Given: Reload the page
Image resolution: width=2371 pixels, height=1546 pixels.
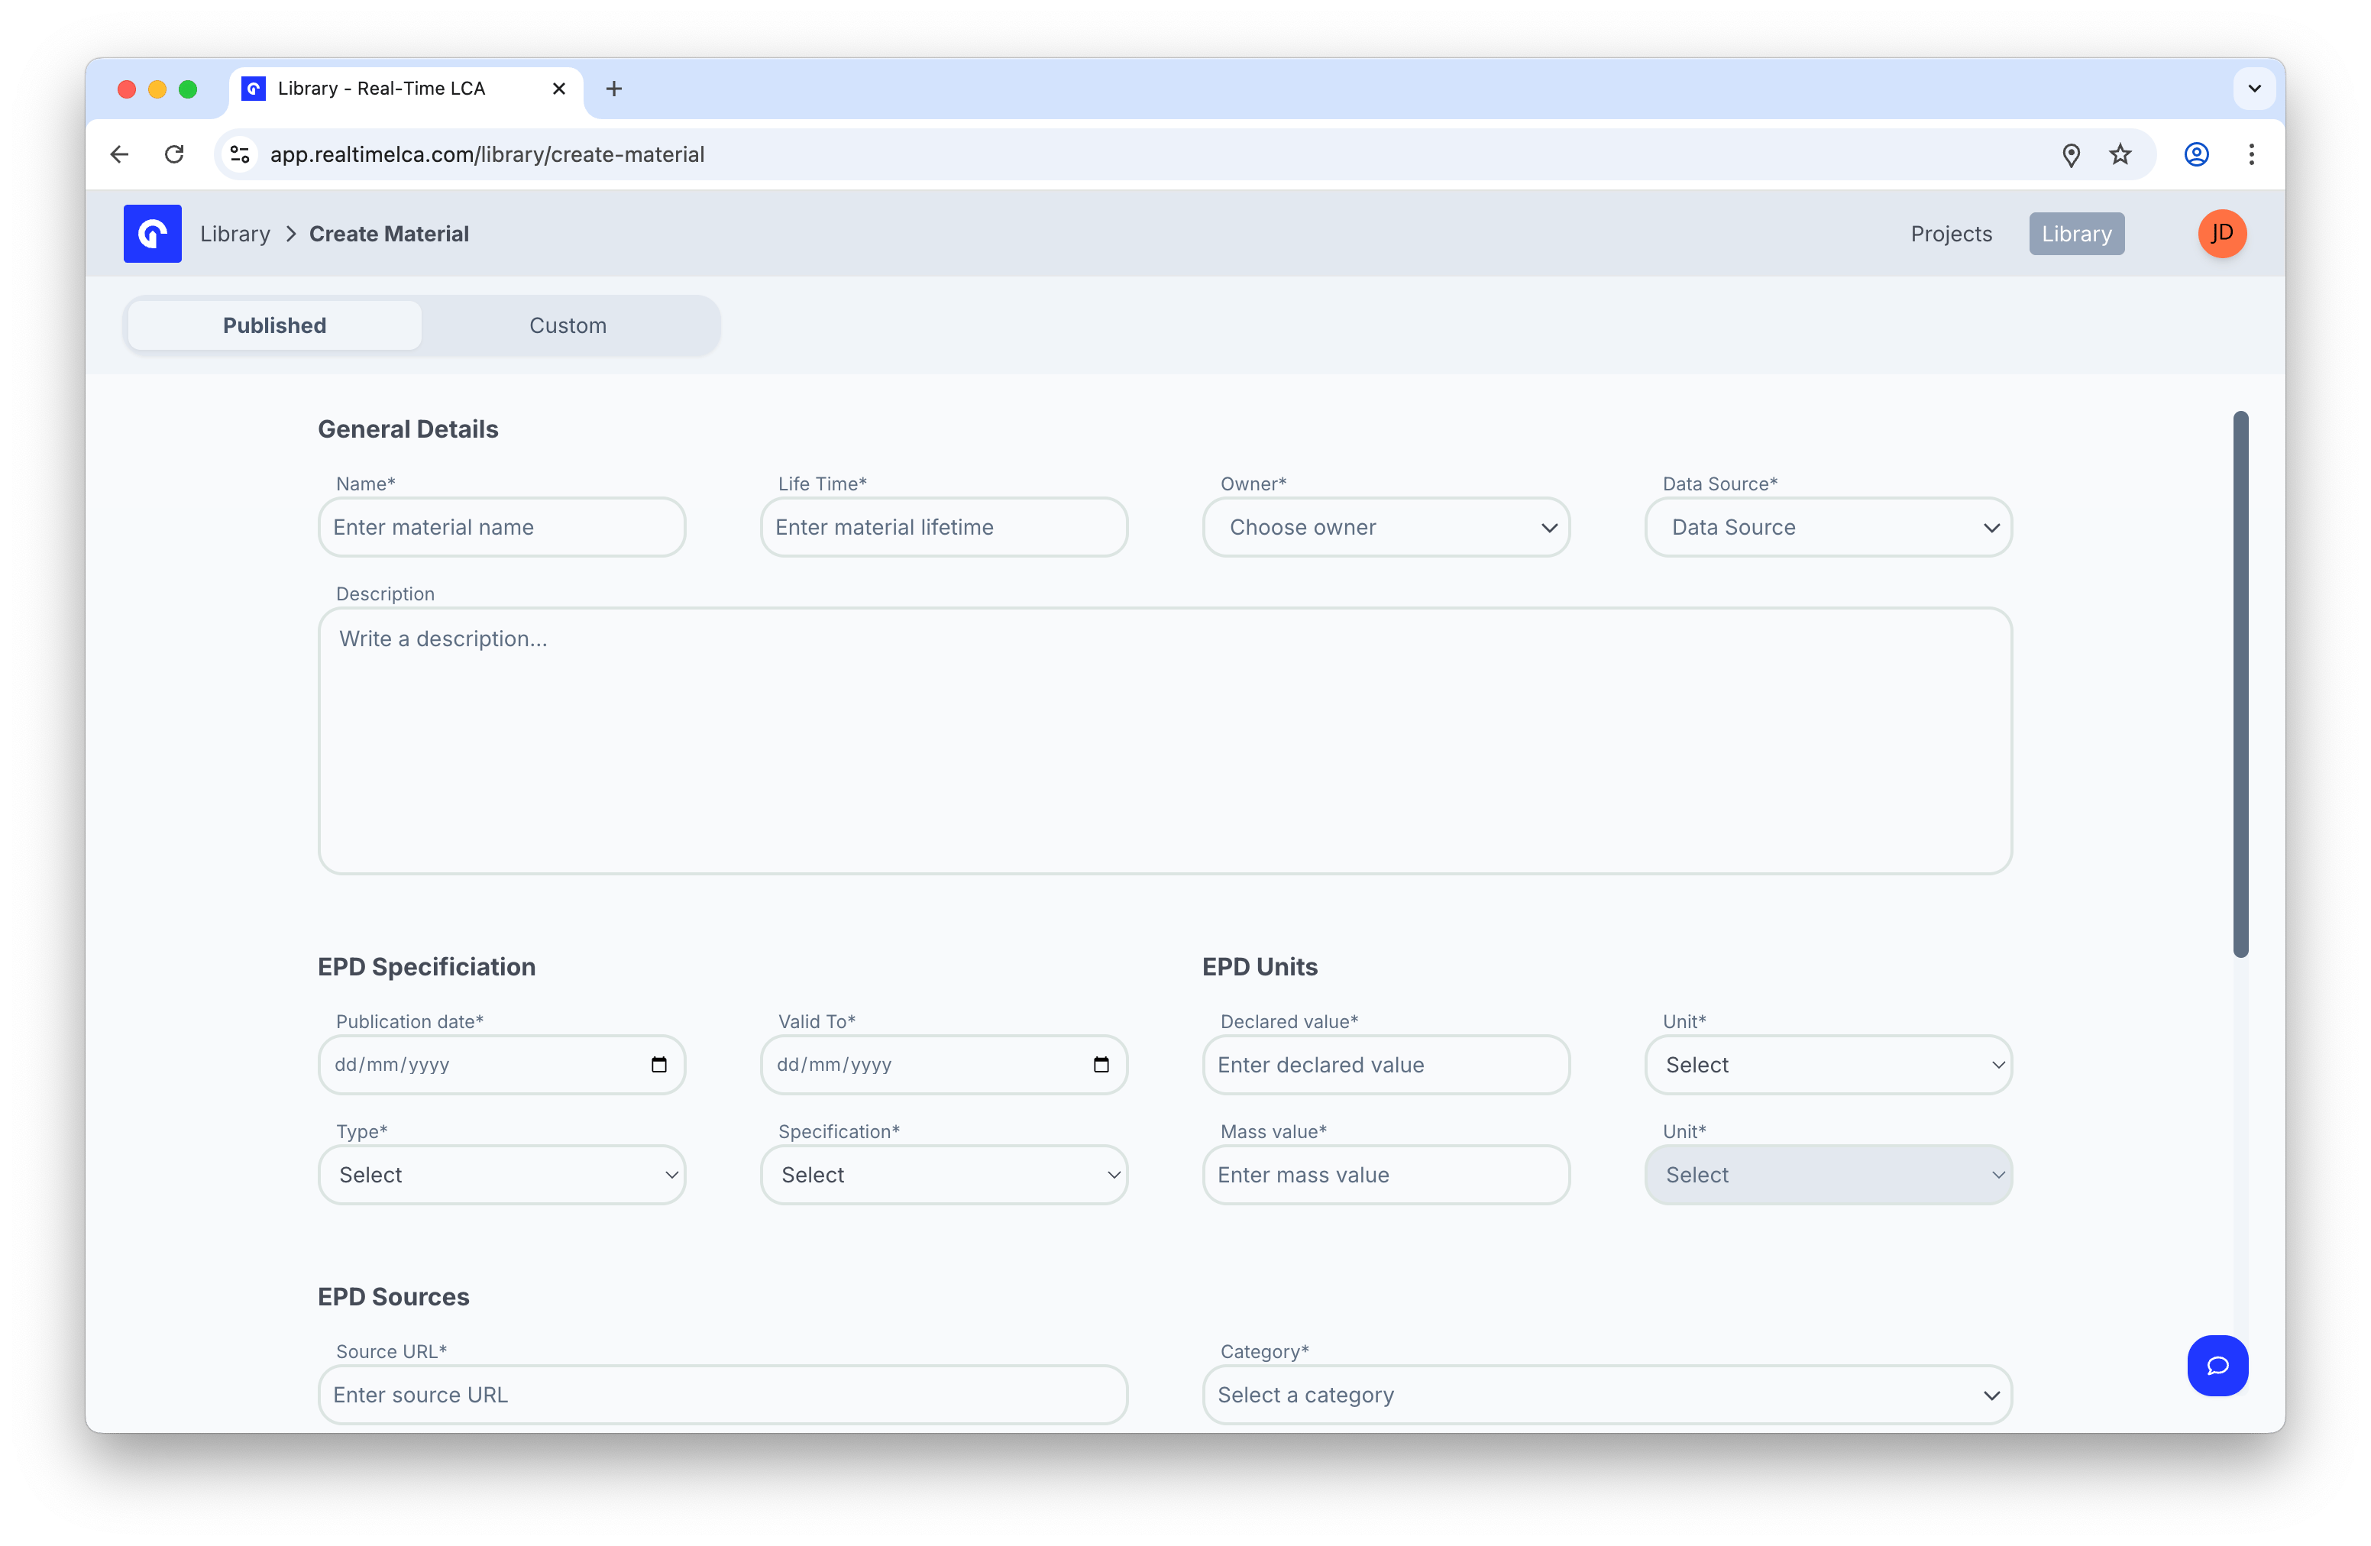Looking at the screenshot, I should coord(176,154).
